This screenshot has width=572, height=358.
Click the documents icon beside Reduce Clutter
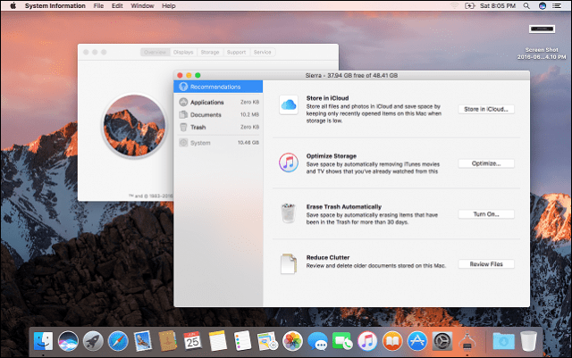coord(289,263)
